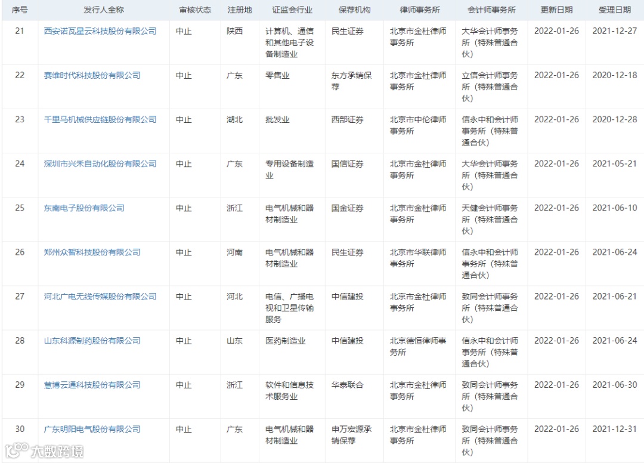
Task: Click acceptance date 2020-12-28
Action: click(x=615, y=119)
